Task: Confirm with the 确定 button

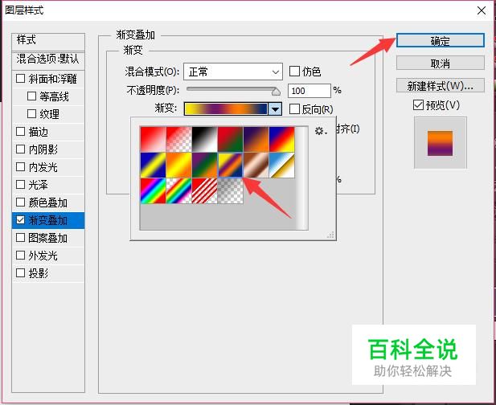Action: [441, 41]
